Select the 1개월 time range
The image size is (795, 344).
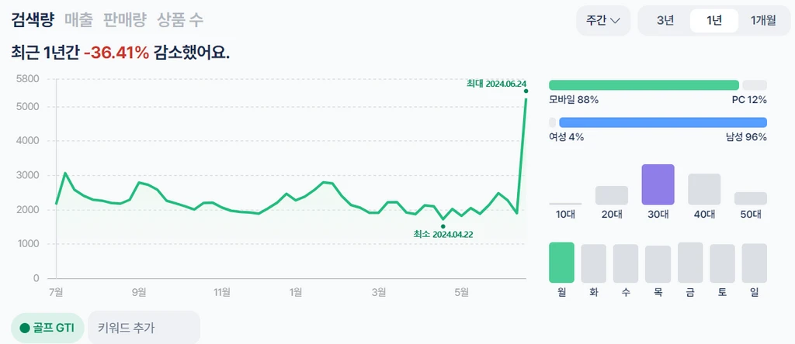(762, 20)
